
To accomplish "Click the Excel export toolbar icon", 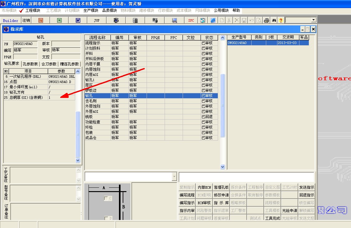I will (x=59, y=20).
